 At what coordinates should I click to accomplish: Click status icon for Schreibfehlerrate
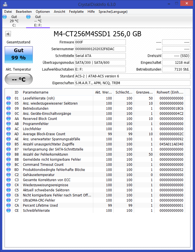point(9,210)
